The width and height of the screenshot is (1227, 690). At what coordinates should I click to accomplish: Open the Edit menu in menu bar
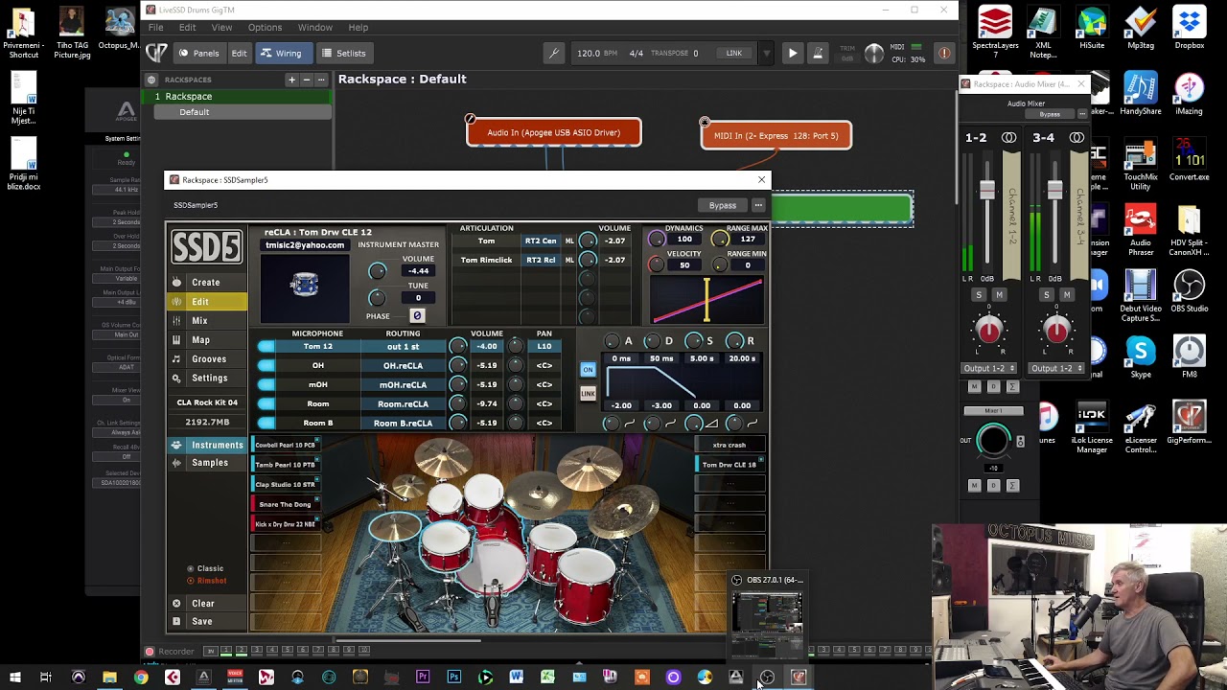(x=187, y=28)
